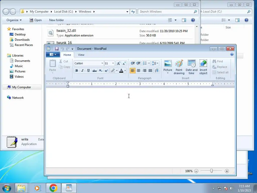Click Select all in Editing group

click(x=220, y=72)
